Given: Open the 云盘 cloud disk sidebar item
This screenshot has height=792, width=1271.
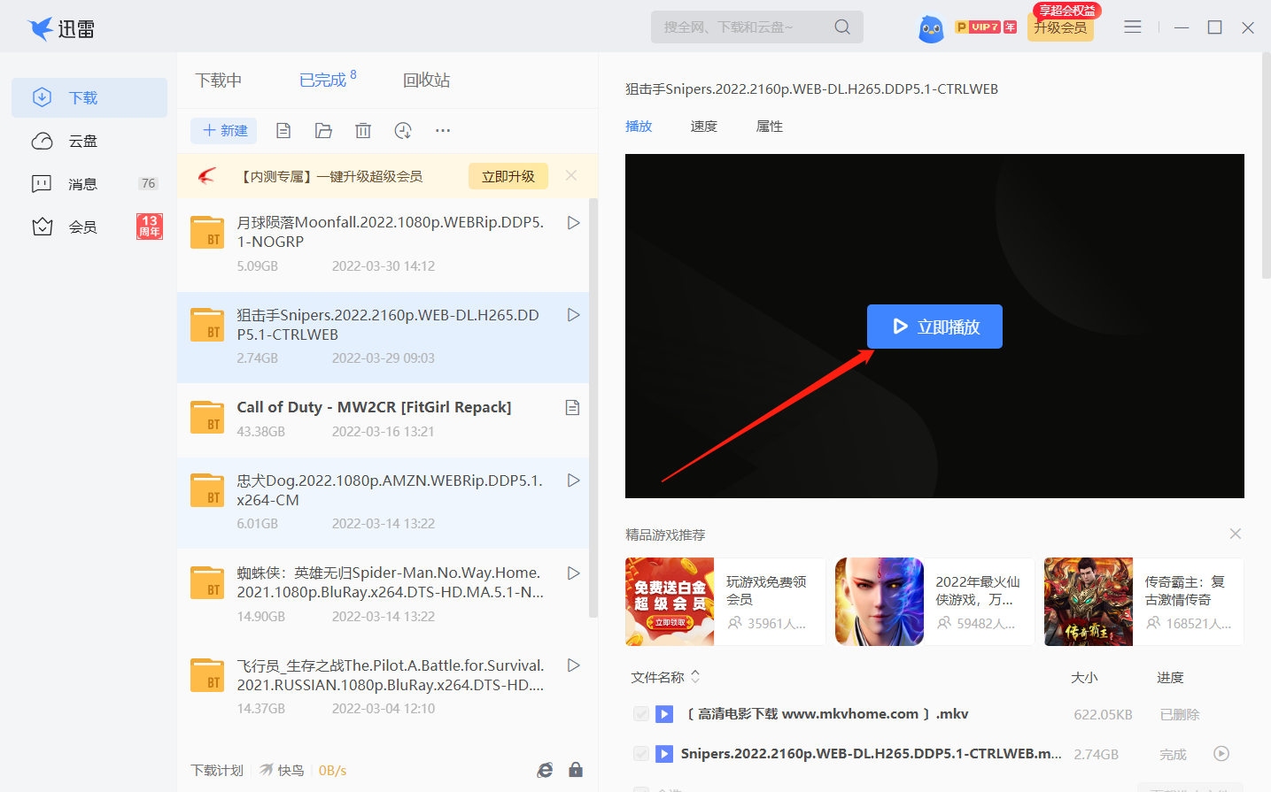Looking at the screenshot, I should [83, 142].
